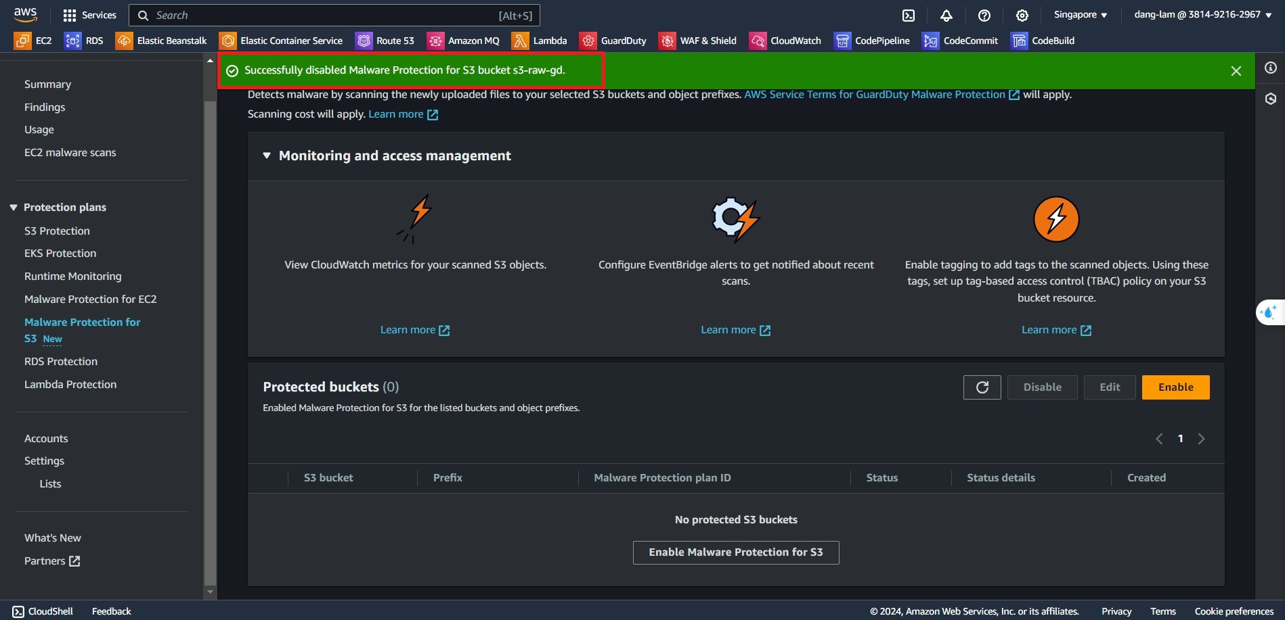Go to next page in buckets pagination
Screen dimensions: 1285x620
1201,439
